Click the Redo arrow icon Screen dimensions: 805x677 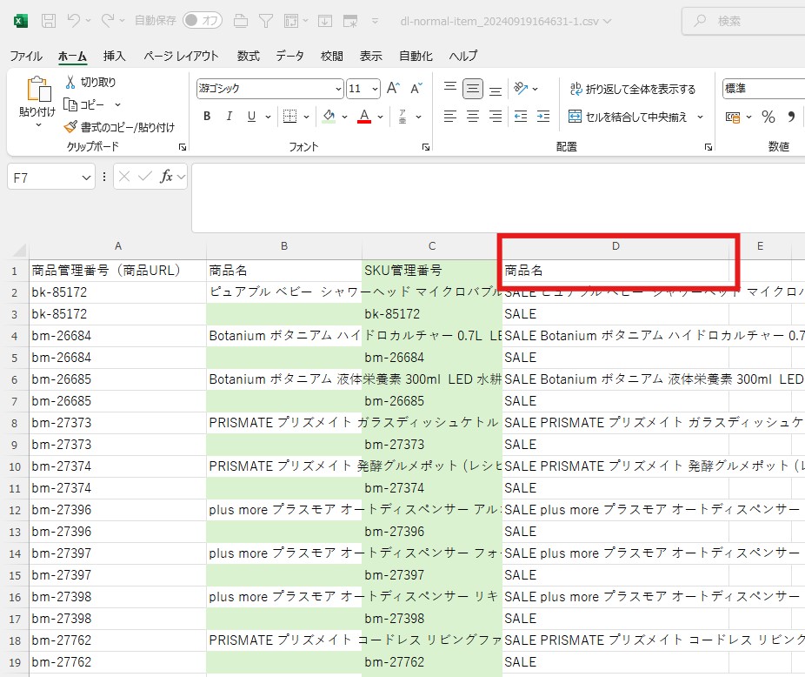tap(108, 21)
